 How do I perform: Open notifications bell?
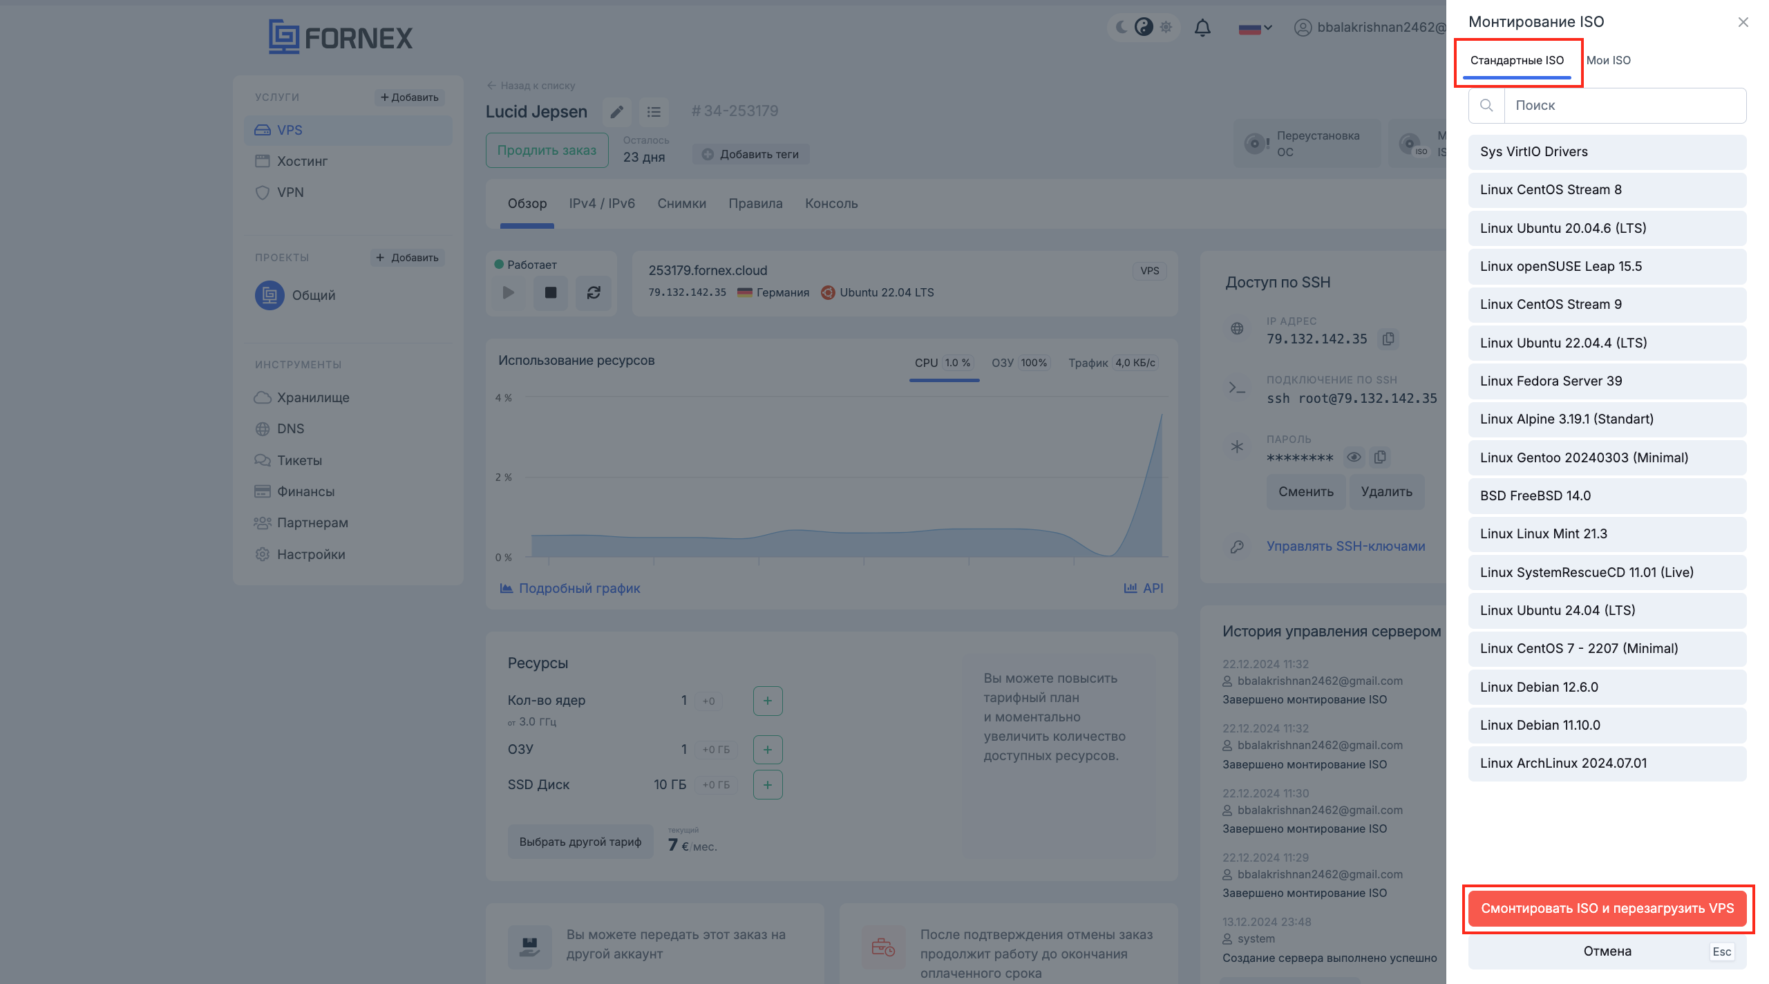coord(1202,28)
